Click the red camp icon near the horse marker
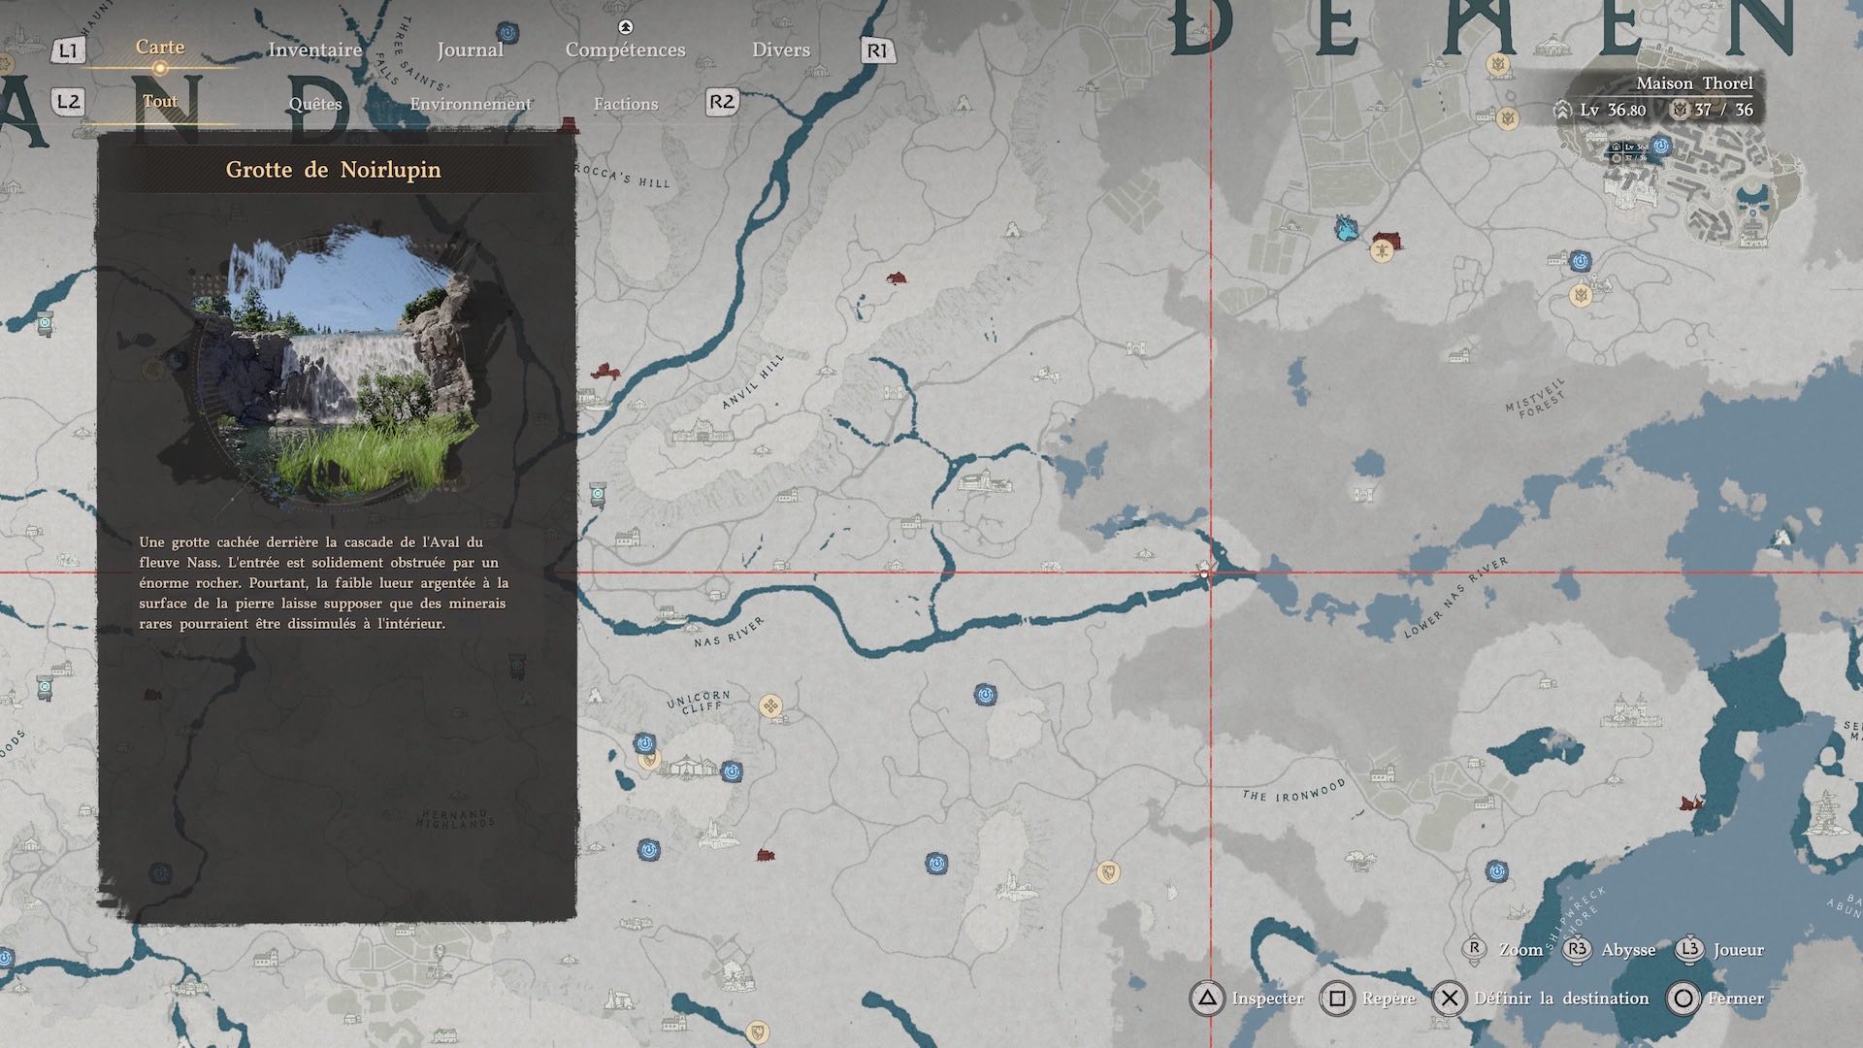 tap(1388, 239)
